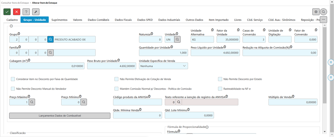
Task: Click the green confirm checkmark button
Action: (7, 12)
